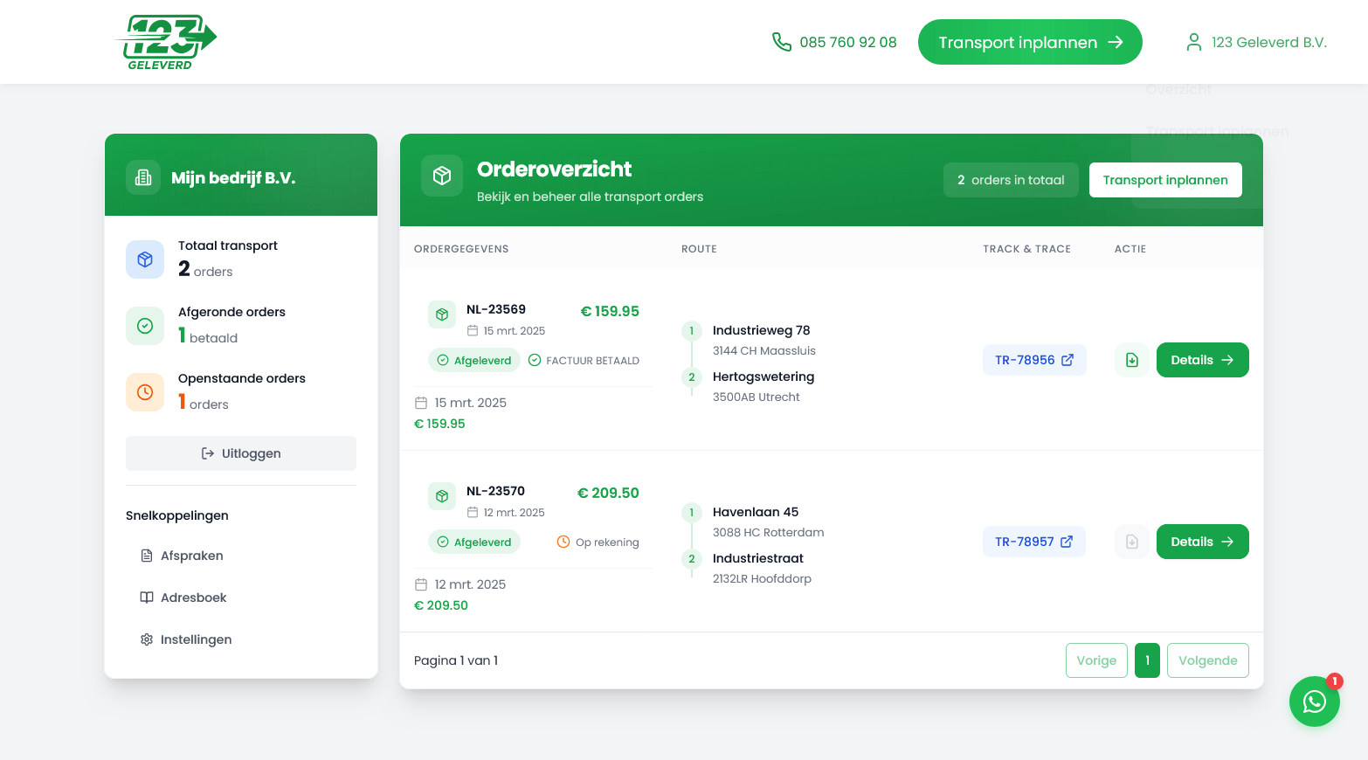The width and height of the screenshot is (1368, 760).
Task: Click the 2 orders in totaal badge
Action: pyautogui.click(x=1011, y=180)
